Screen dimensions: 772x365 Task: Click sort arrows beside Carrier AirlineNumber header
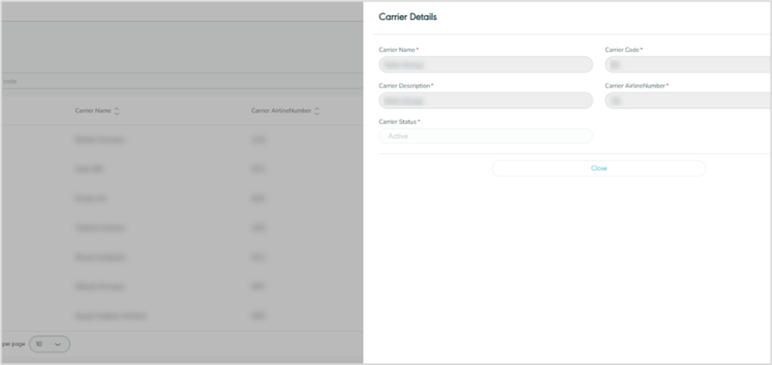[x=317, y=111]
